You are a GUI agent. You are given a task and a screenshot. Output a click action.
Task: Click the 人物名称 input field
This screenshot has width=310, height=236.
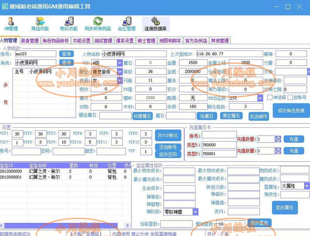134,54
